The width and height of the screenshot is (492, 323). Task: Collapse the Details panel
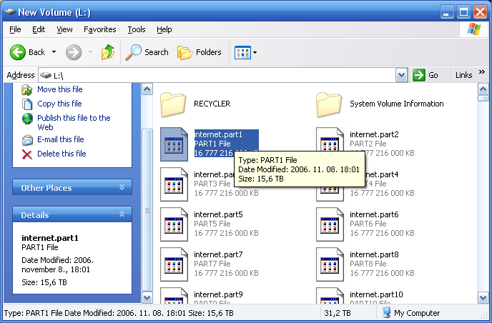[122, 214]
